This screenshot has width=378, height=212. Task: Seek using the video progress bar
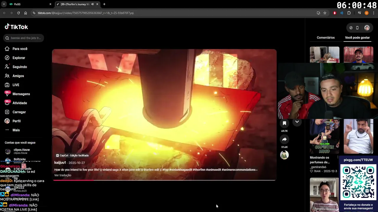(164, 180)
